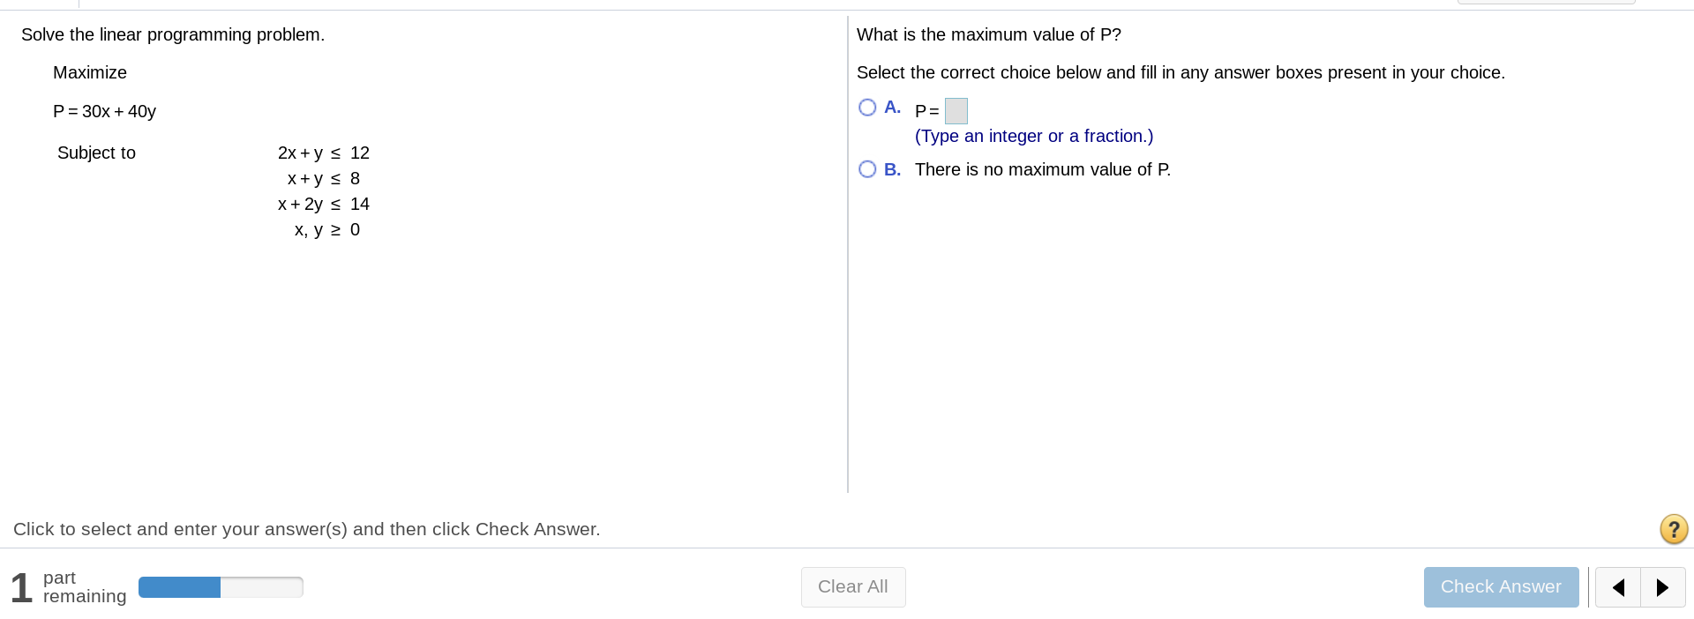Click the bold 'A.' choice label

892,108
